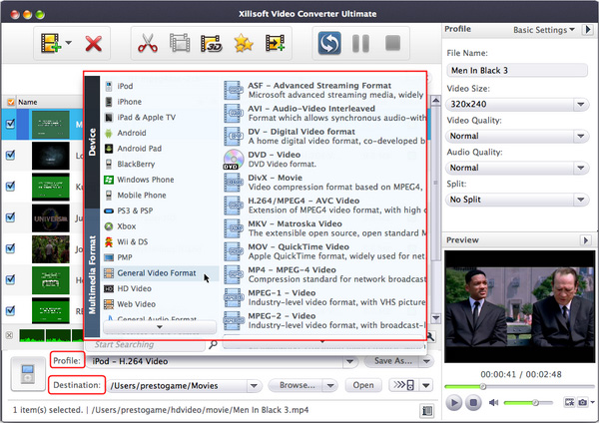Click the preview playback progress slider
The width and height of the screenshot is (599, 423).
tap(516, 386)
